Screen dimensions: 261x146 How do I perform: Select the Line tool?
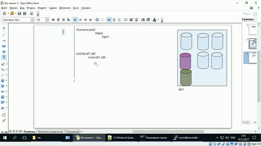tap(4, 35)
